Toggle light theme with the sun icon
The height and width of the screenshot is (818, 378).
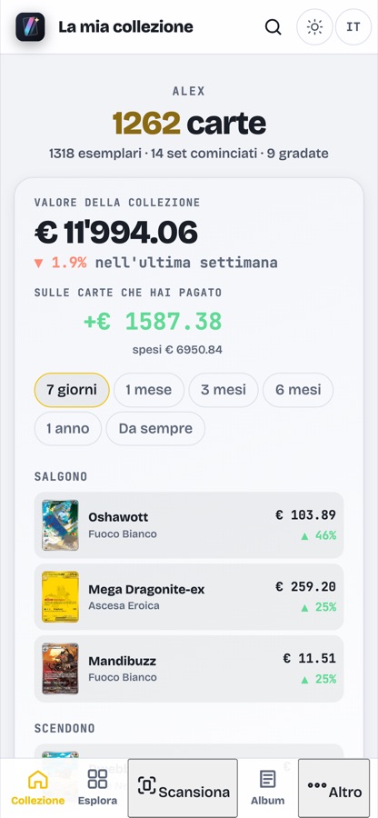point(314,26)
